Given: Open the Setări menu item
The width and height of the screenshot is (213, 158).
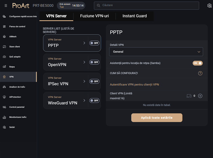Looking at the screenshot, I should pos(18,127).
